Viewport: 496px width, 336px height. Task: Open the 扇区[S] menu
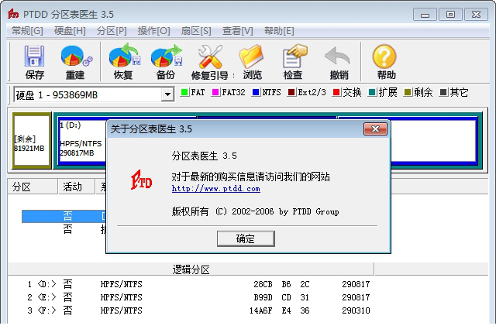point(196,31)
